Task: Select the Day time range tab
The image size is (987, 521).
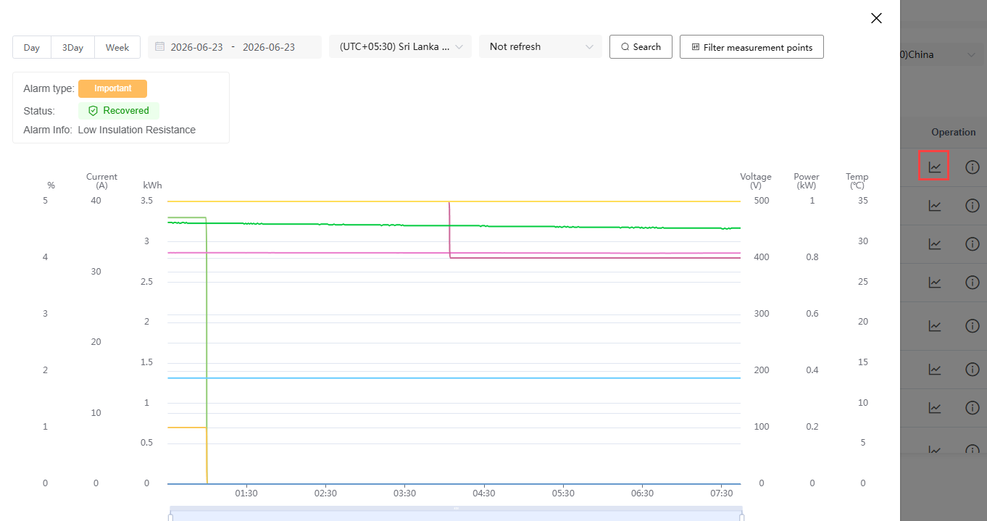Action: (x=32, y=47)
